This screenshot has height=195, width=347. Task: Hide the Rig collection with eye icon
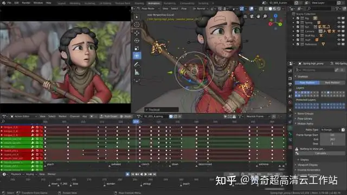pyautogui.click(x=338, y=18)
